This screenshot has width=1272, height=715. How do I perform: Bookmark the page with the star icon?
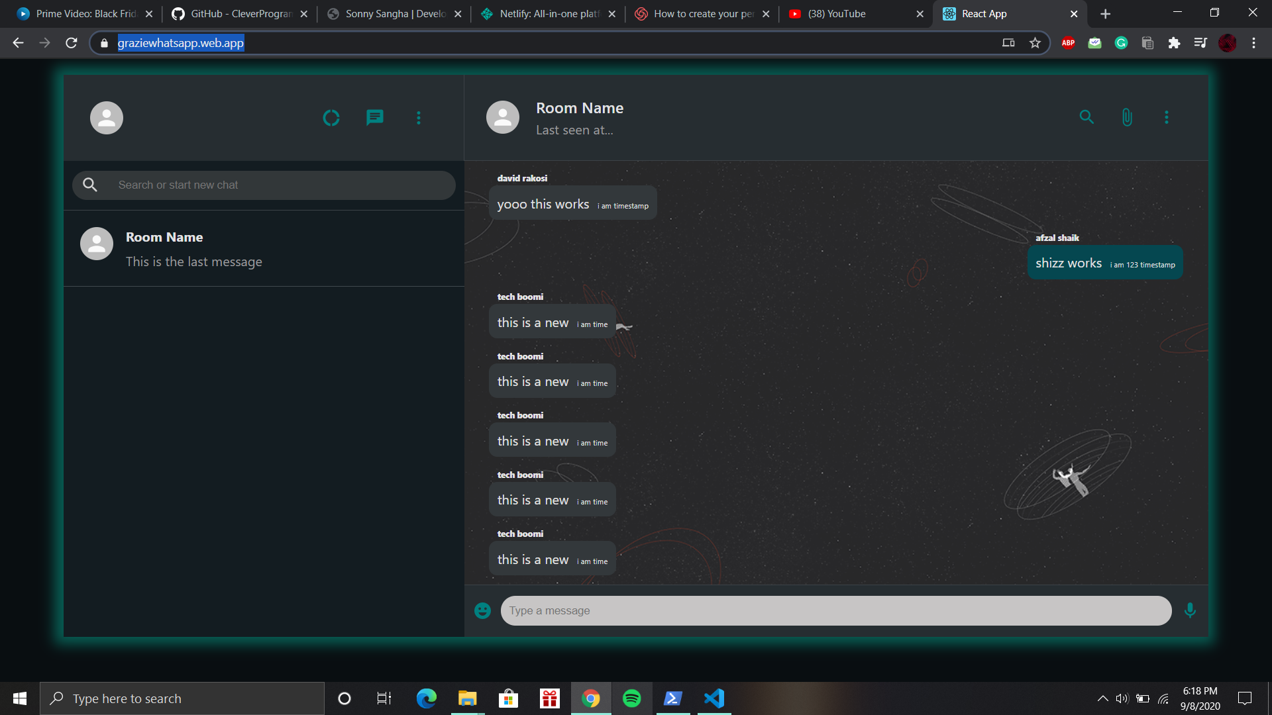click(x=1035, y=42)
